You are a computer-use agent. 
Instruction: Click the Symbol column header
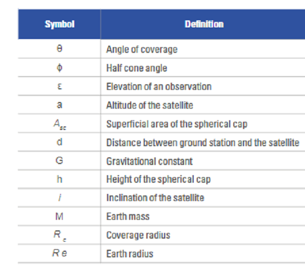point(59,24)
